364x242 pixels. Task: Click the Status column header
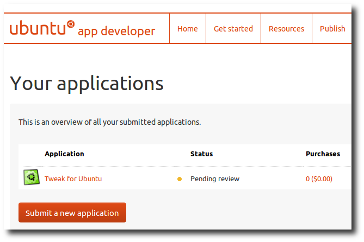tap(201, 154)
